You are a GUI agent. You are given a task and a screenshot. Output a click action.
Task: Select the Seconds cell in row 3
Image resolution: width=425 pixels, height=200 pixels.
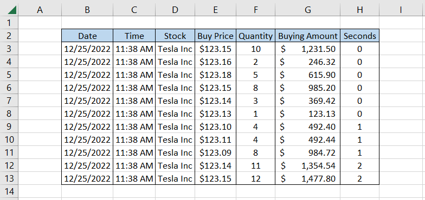(x=360, y=49)
